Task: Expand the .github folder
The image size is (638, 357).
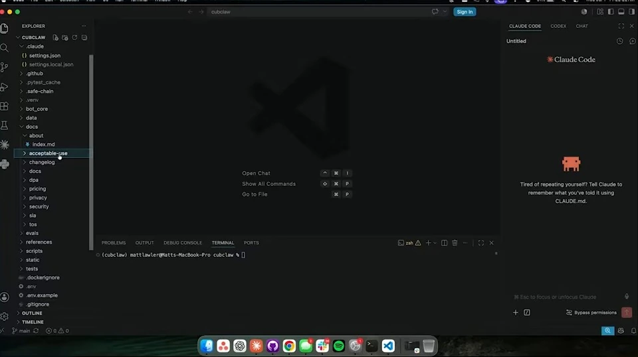Action: (x=34, y=74)
